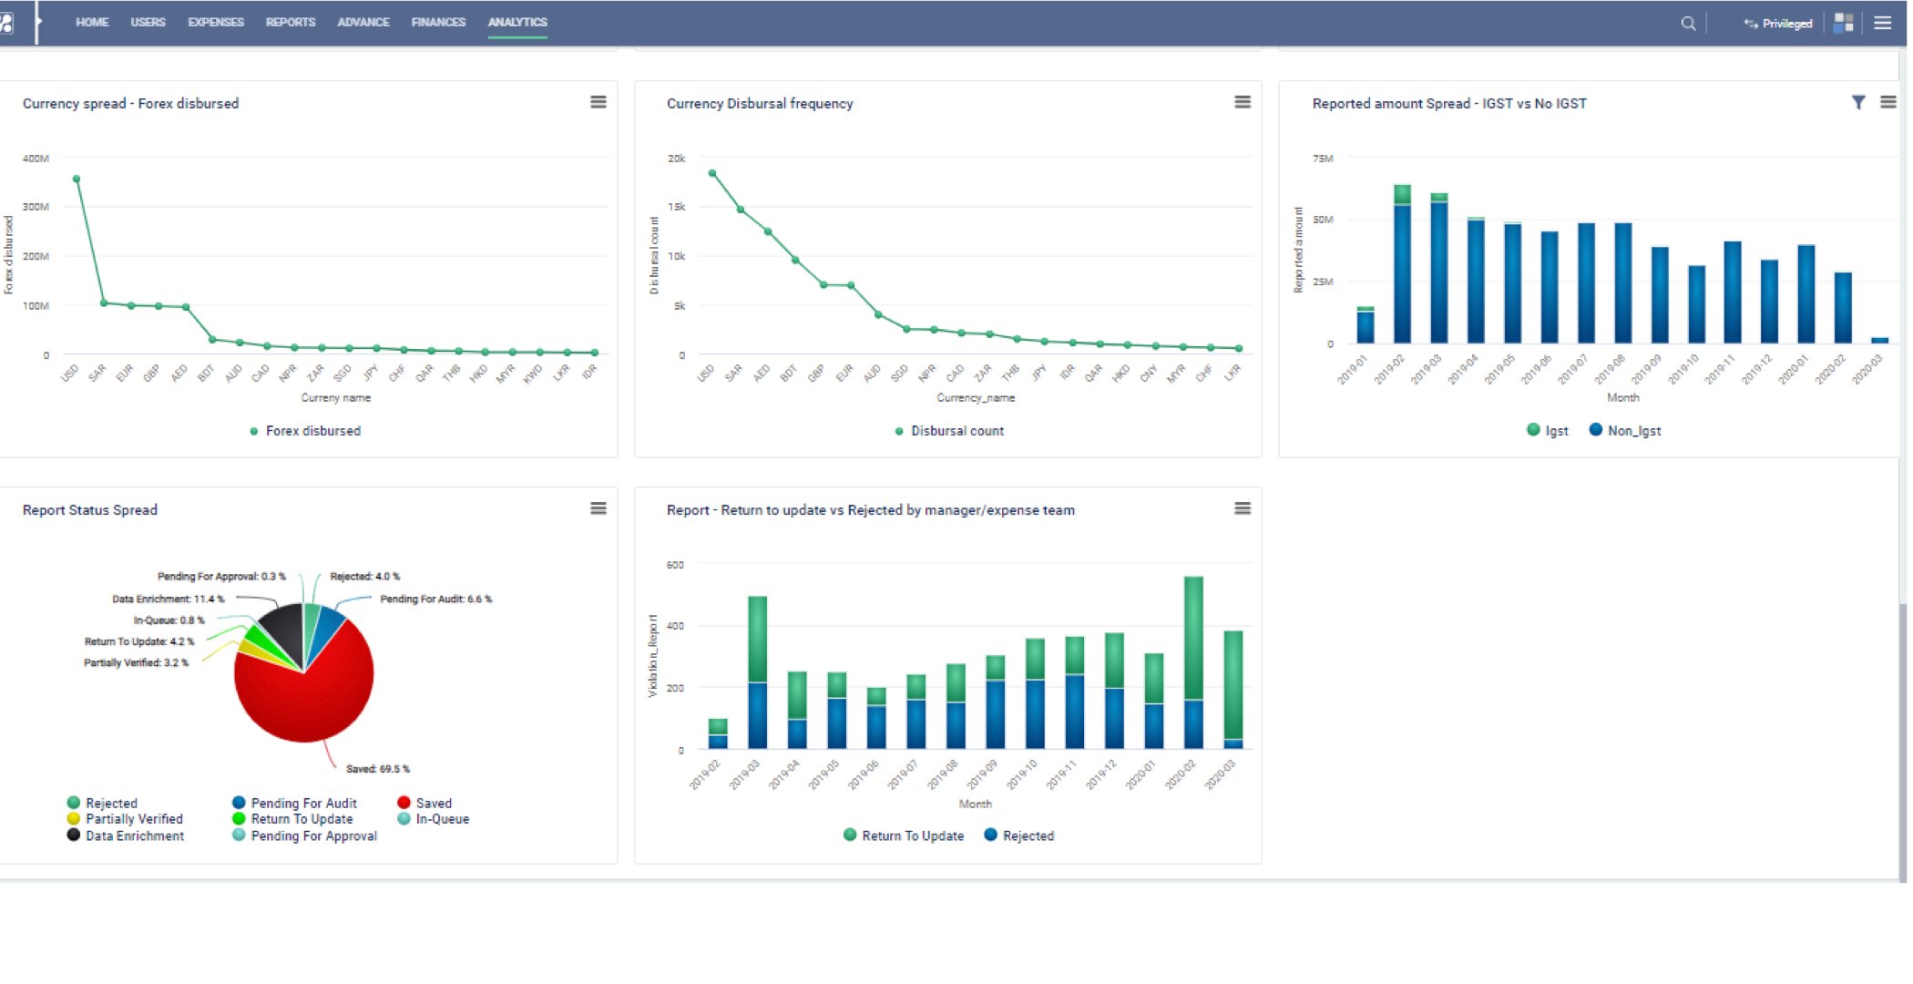Toggle the Forex disbursed series legend
The width and height of the screenshot is (1913, 984).
305,431
